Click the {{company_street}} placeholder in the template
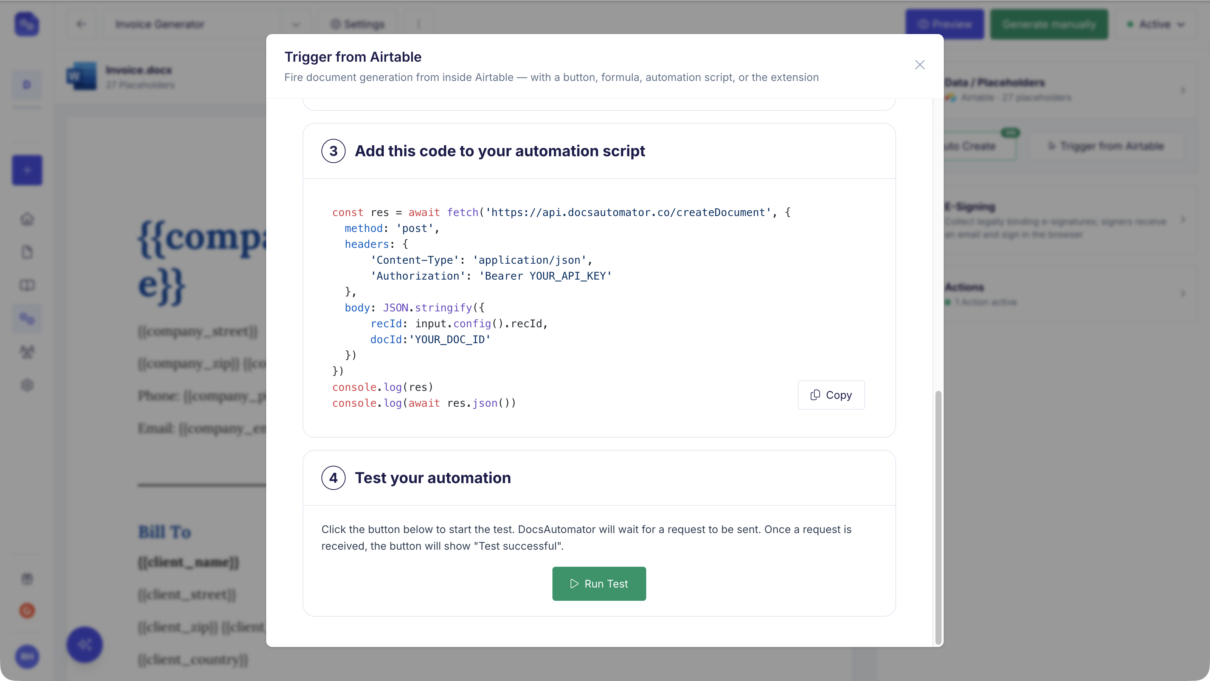Screen dimensions: 1210x681 198,331
